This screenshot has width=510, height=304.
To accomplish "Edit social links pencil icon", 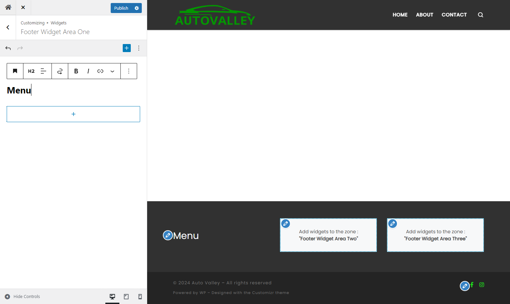I will click(x=465, y=286).
